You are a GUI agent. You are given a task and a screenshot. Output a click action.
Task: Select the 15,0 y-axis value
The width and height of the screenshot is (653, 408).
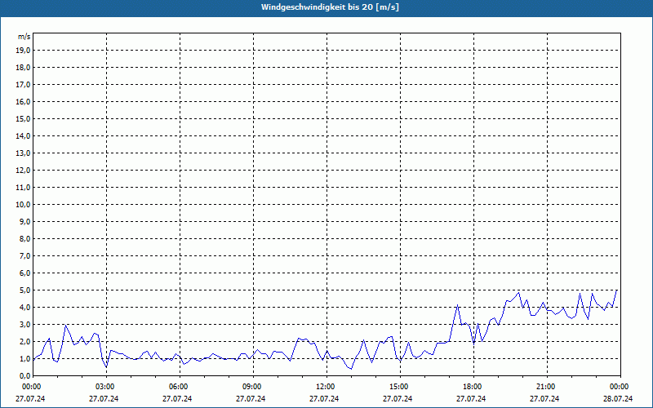click(24, 118)
